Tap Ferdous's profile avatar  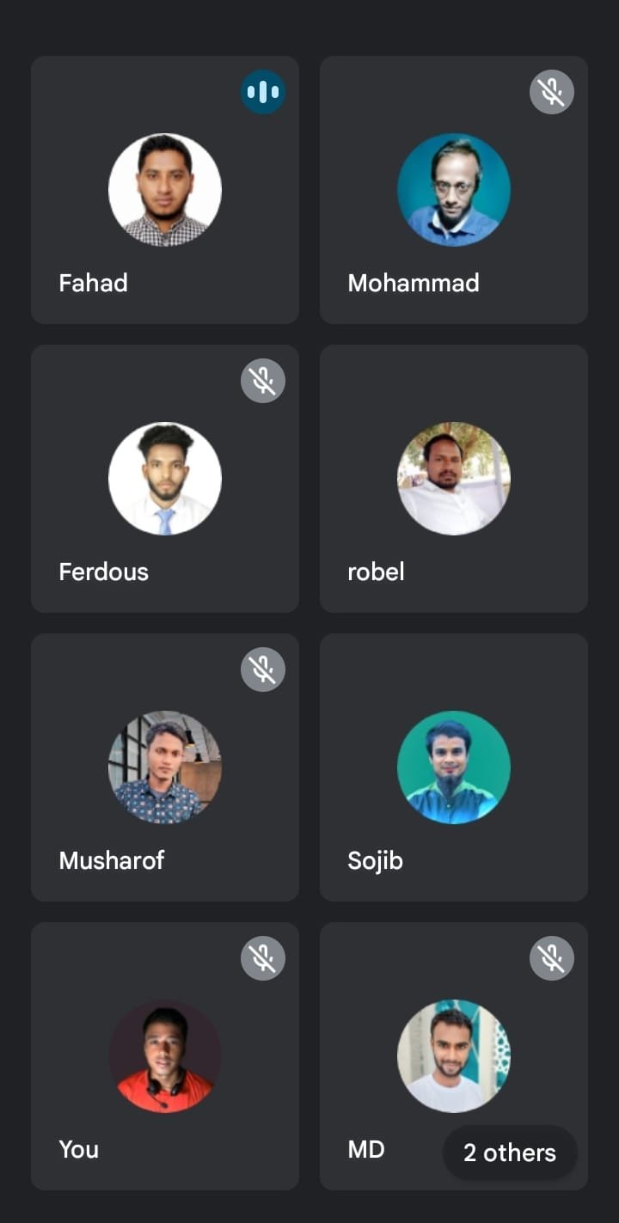point(165,479)
